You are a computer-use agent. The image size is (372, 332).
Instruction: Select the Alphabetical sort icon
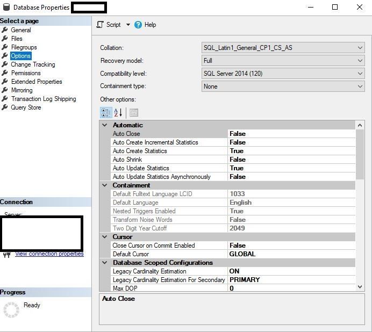click(x=118, y=113)
